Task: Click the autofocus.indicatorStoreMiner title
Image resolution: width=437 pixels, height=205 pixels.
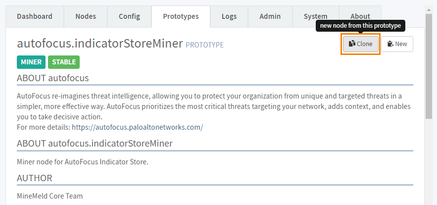Action: point(100,44)
